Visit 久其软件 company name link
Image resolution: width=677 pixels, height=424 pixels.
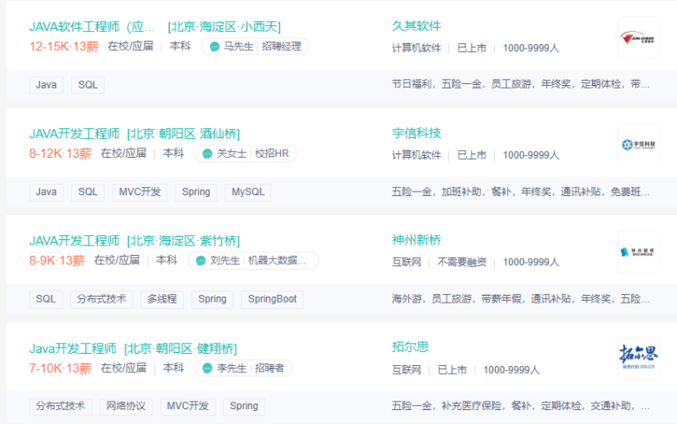coord(416,27)
